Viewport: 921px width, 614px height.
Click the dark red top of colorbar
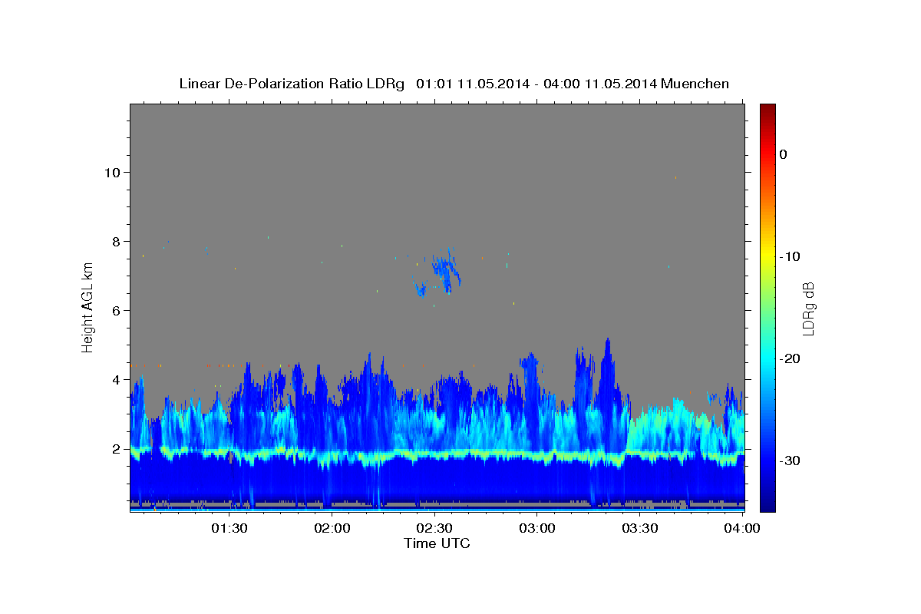[767, 110]
